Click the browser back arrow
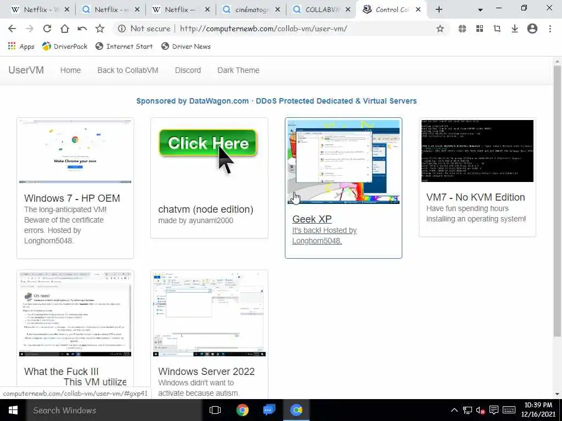Viewport: 562px width, 421px height. [x=12, y=29]
